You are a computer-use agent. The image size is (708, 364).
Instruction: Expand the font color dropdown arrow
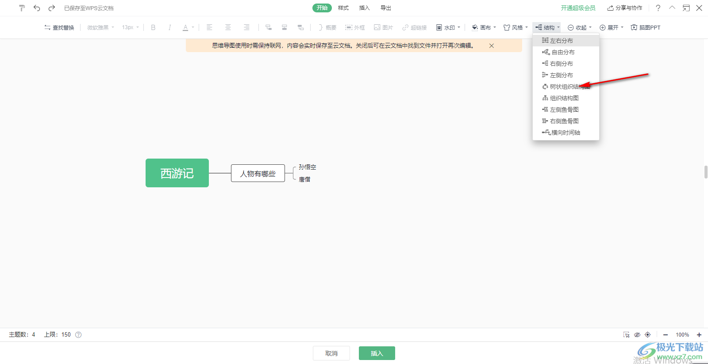193,27
